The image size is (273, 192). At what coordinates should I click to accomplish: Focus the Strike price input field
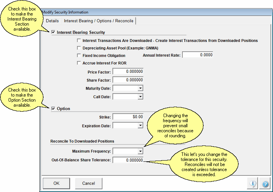click(x=128, y=117)
